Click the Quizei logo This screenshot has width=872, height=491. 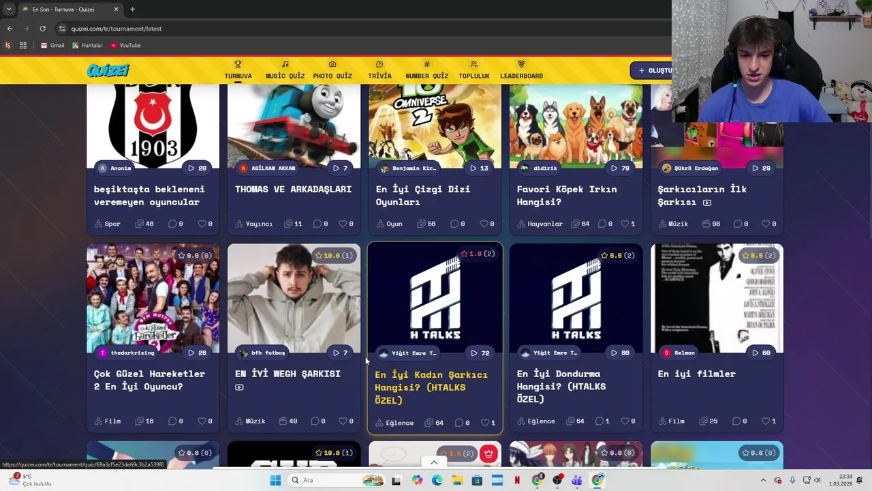(x=108, y=70)
